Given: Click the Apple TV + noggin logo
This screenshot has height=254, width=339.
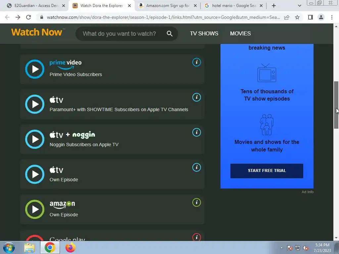Looking at the screenshot, I should (x=72, y=135).
